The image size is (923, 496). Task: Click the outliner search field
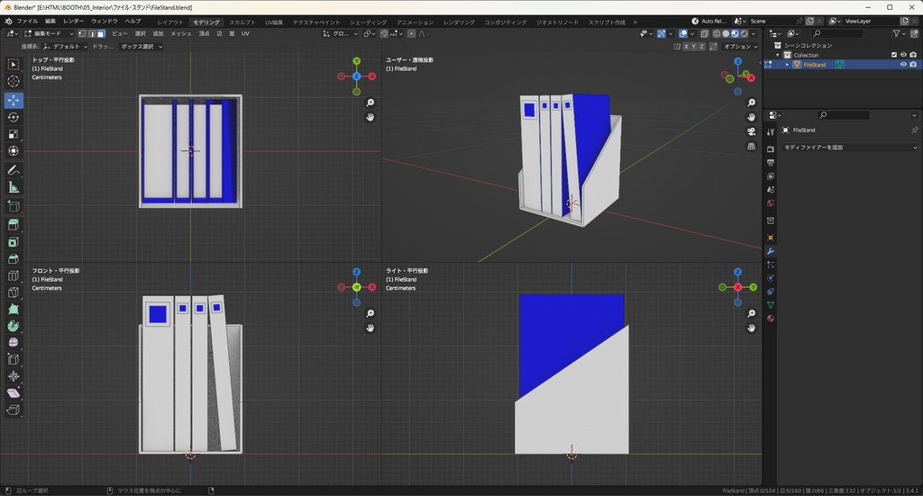point(839,33)
